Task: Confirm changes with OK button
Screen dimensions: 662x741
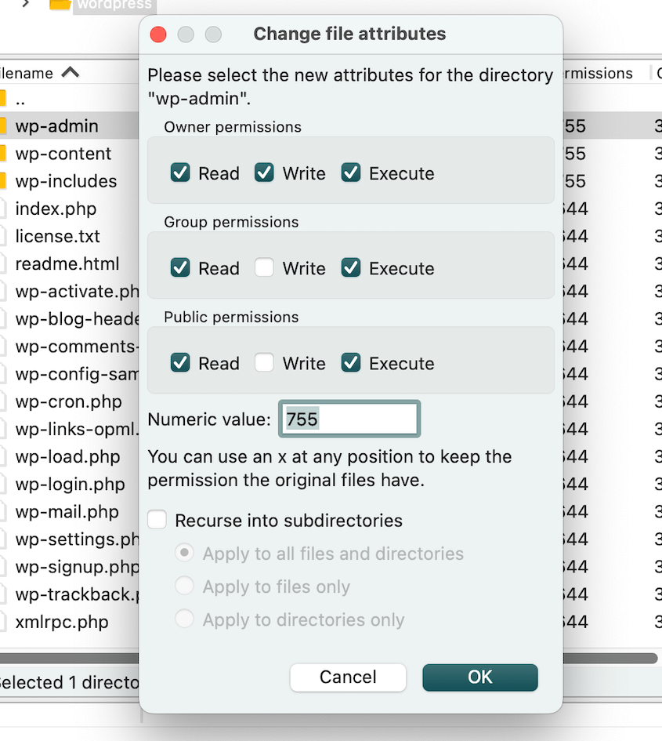Action: click(480, 677)
